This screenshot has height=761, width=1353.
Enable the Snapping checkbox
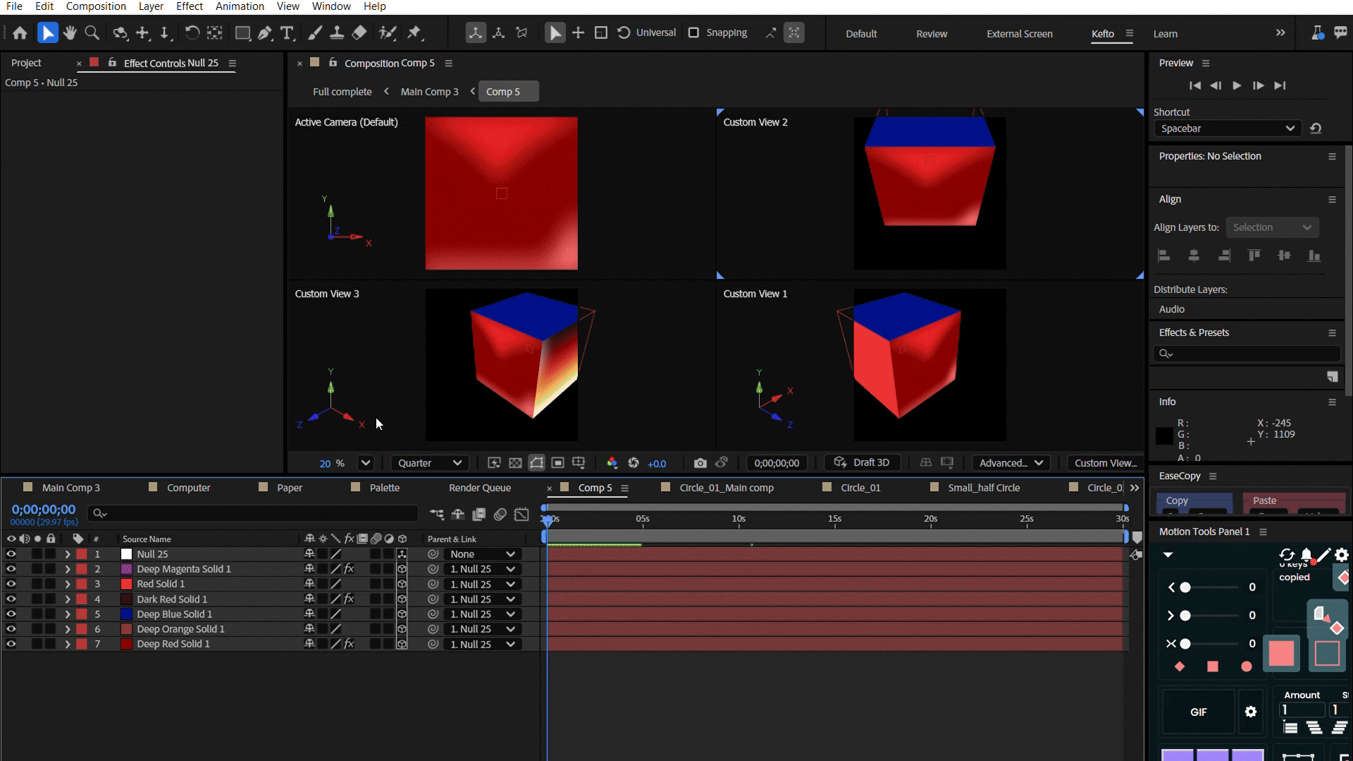[x=693, y=33]
